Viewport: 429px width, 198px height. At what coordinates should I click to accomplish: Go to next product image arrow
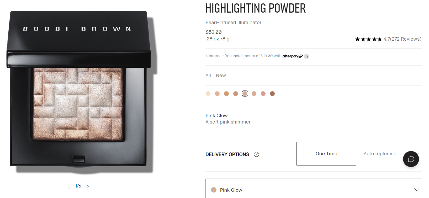(88, 187)
